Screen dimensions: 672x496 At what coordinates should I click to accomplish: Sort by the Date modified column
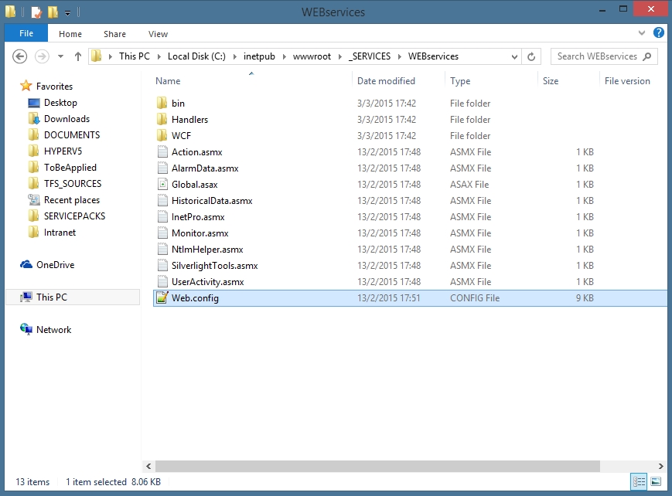tap(385, 80)
